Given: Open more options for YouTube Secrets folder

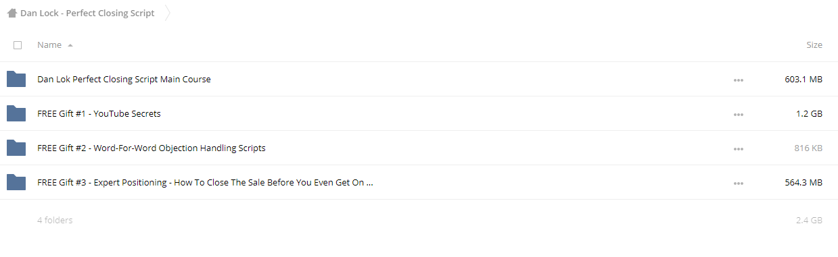Looking at the screenshot, I should (738, 114).
